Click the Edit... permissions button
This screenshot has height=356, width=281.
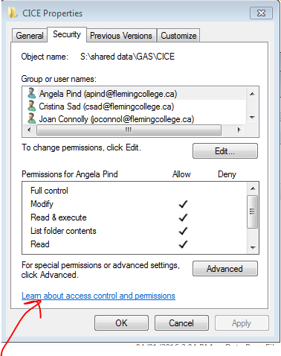(x=225, y=150)
